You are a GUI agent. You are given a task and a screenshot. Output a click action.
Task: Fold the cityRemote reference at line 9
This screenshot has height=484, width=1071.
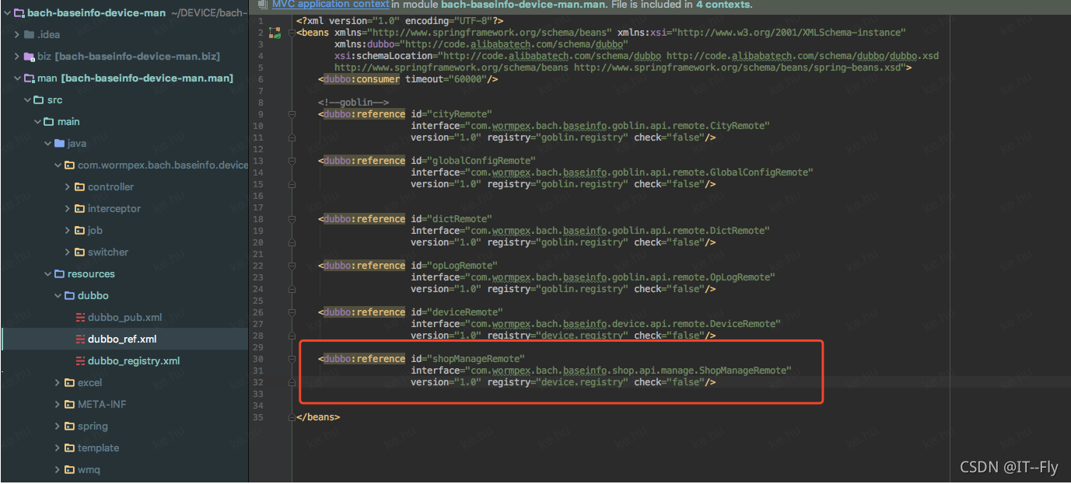[292, 114]
